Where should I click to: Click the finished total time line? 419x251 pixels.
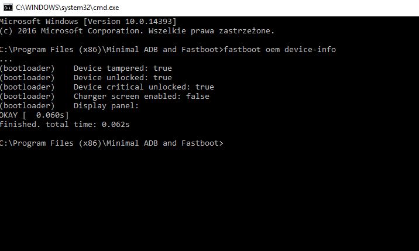click(x=64, y=124)
